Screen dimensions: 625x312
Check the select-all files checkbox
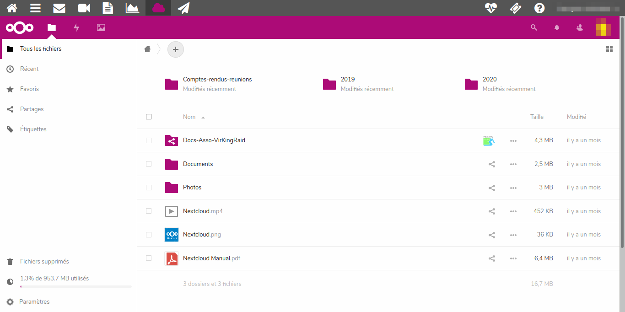click(149, 117)
